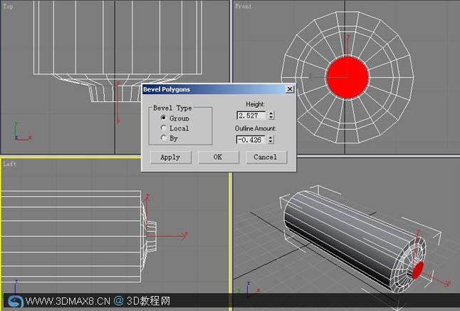
Task: Click the Left viewport label
Action: pyautogui.click(x=10, y=164)
